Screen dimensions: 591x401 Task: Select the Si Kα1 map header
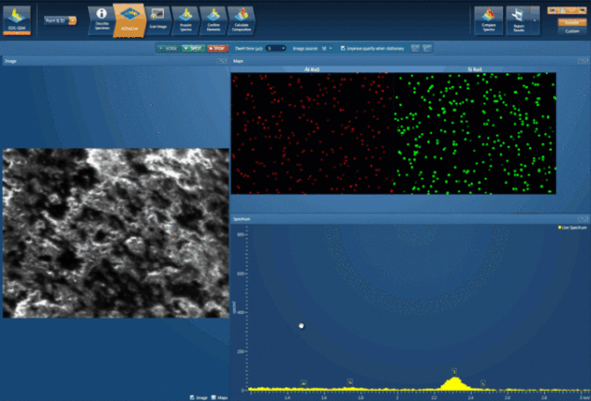[x=474, y=69]
